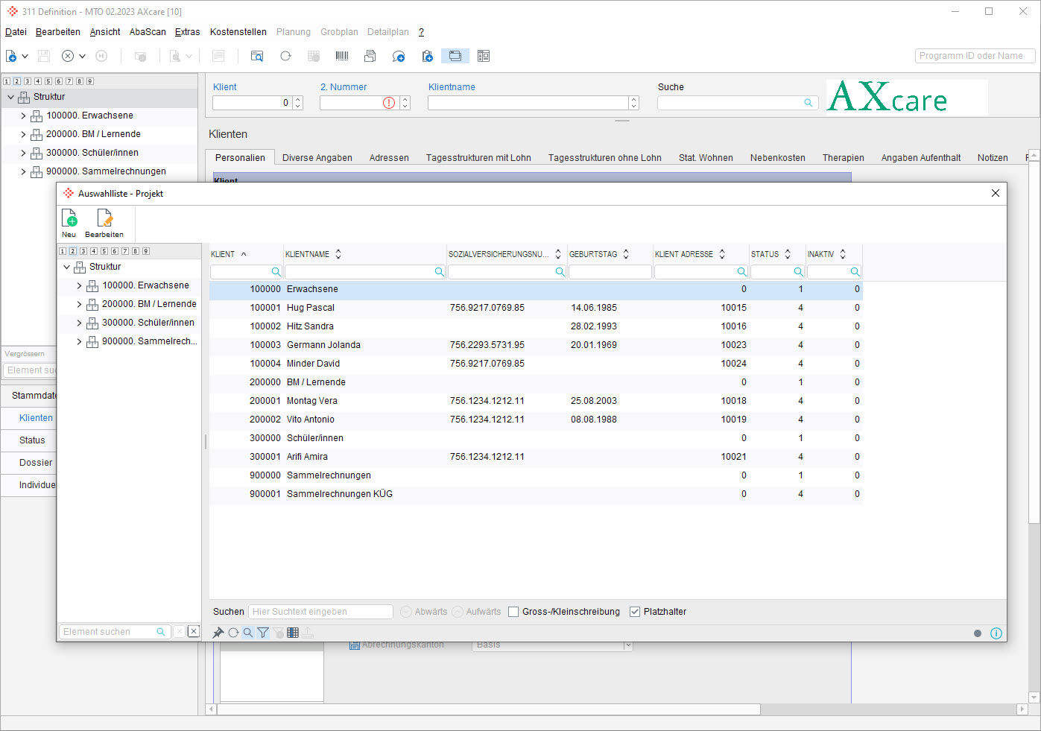Click the filter search icon under STATUS column
Screen dimensions: 1041x731
pyautogui.click(x=798, y=272)
